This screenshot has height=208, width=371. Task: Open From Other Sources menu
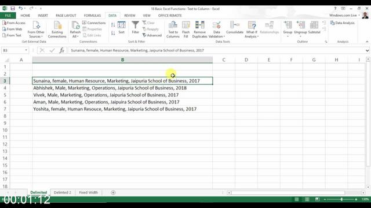click(x=36, y=29)
